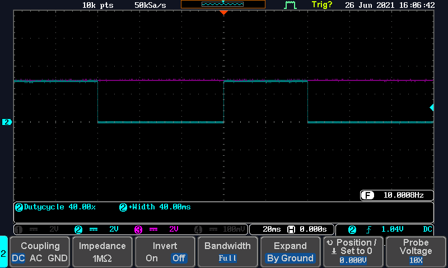Click the 10k pts memory depth readout
The width and height of the screenshot is (448, 268).
tap(97, 5)
